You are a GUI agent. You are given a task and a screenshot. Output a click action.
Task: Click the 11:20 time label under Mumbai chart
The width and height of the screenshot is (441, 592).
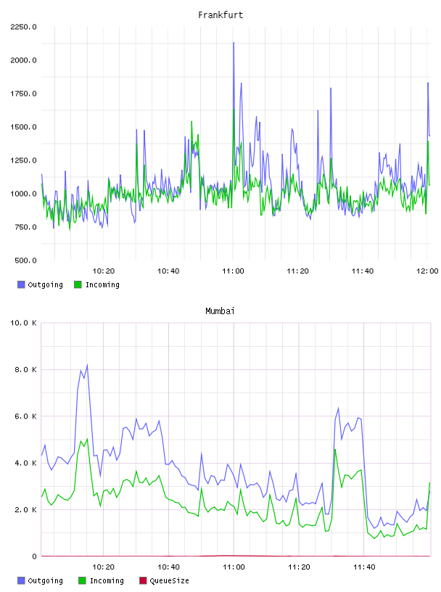(x=299, y=567)
